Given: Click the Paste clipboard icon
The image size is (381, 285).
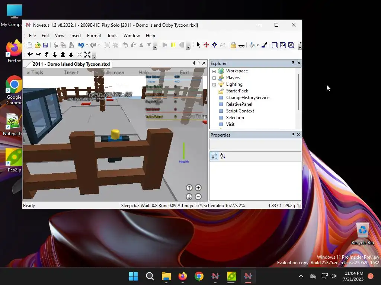Looking at the screenshot, I should (x=71, y=45).
